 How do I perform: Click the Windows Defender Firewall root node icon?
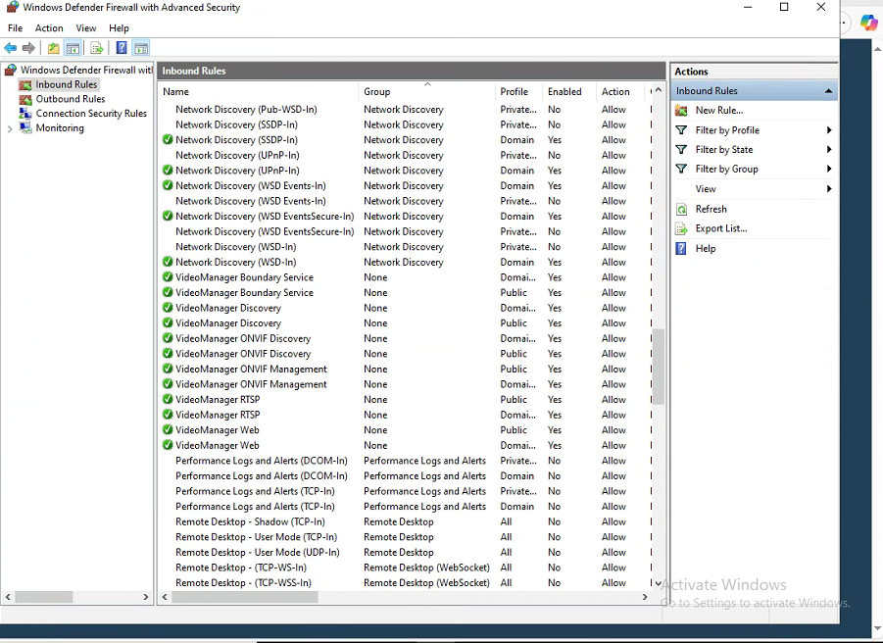point(11,70)
